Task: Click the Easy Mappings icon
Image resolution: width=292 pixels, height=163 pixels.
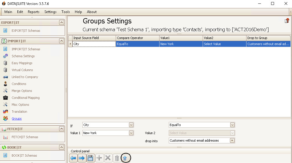Action: click(6, 63)
